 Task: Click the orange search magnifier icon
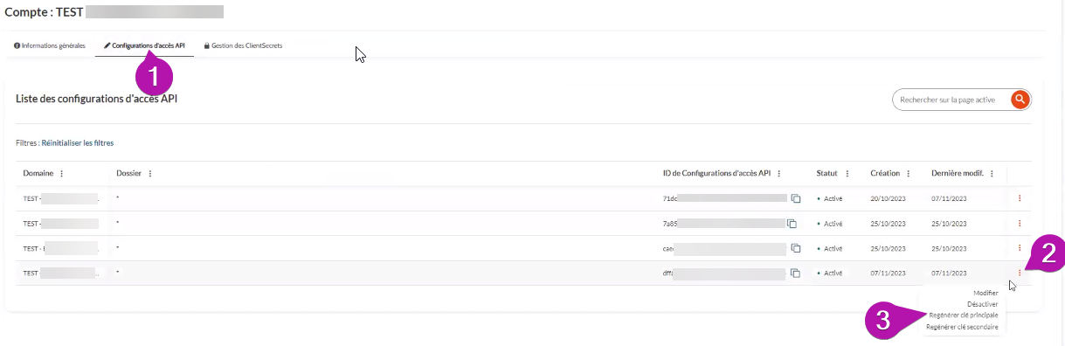point(1019,100)
